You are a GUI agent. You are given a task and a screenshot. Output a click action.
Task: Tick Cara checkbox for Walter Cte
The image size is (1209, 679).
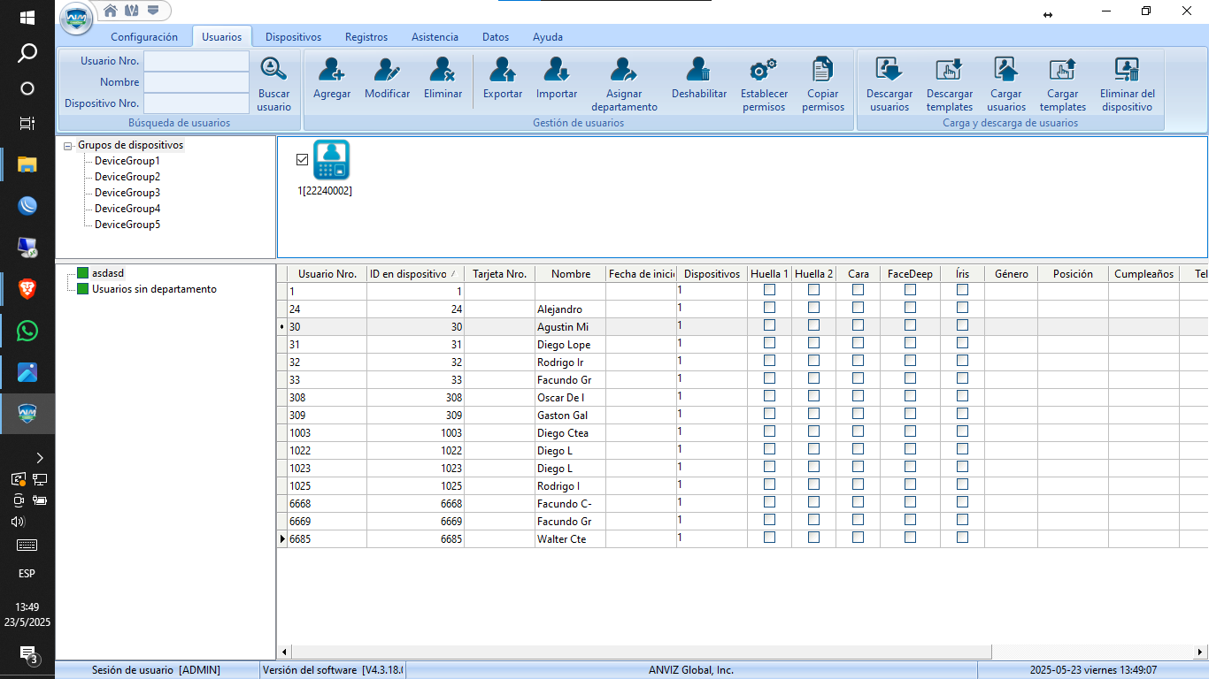point(858,538)
